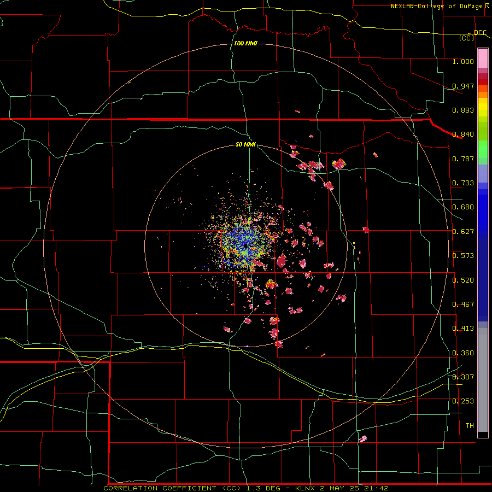
Task: Click the 1.000 legend value
Action: tap(463, 61)
